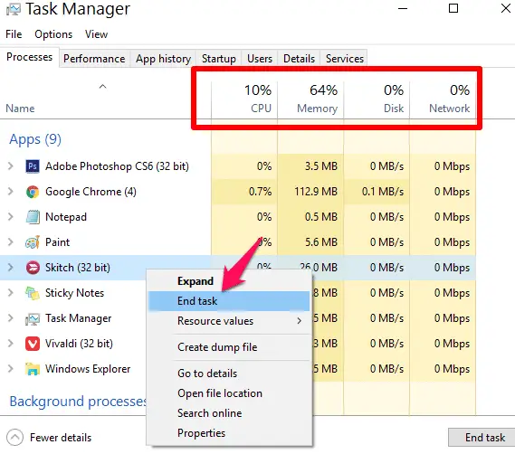The height and width of the screenshot is (454, 515).
Task: Choose Open file location in context menu
Action: 229,393
